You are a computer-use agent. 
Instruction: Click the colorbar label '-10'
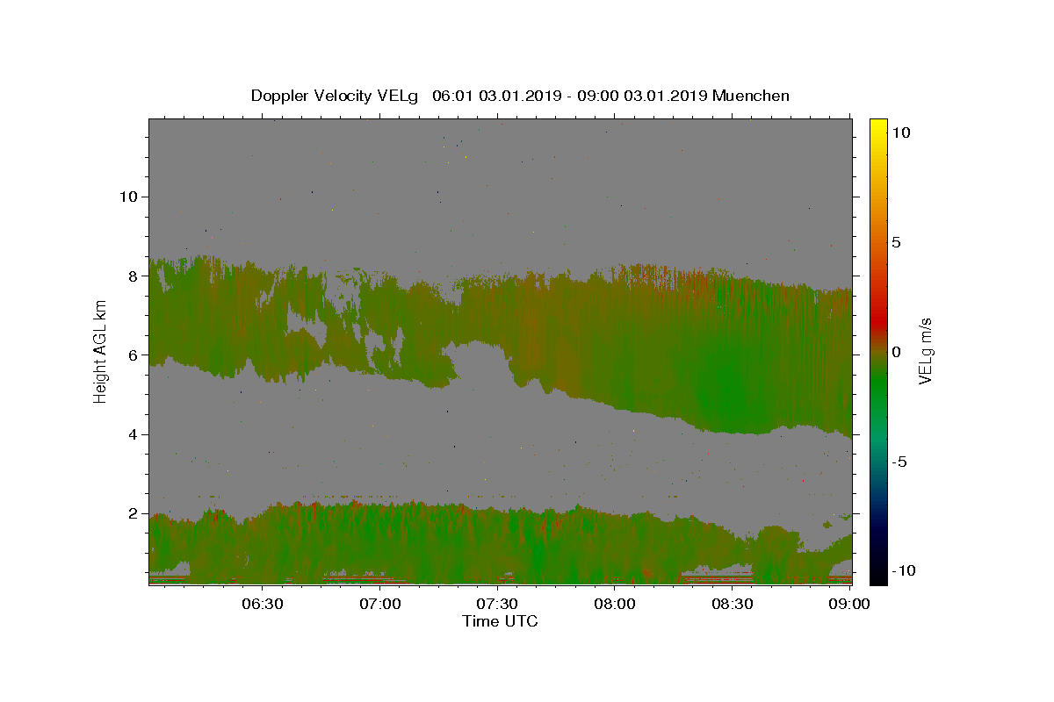click(904, 570)
